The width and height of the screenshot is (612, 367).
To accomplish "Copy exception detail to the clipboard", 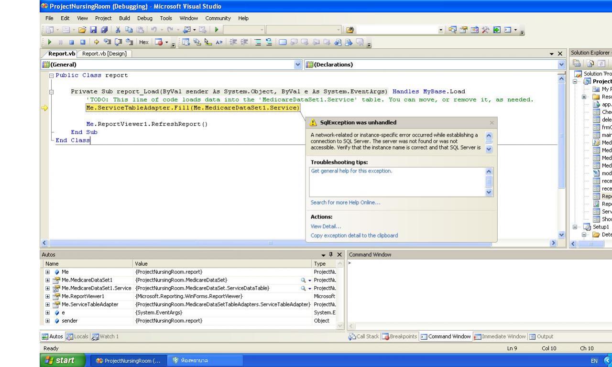I will 354,236.
